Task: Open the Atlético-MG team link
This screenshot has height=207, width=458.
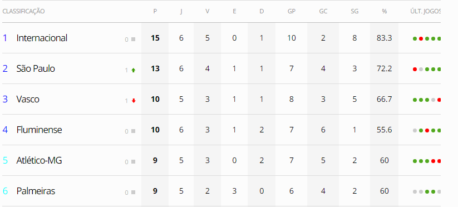Action: tap(39, 161)
